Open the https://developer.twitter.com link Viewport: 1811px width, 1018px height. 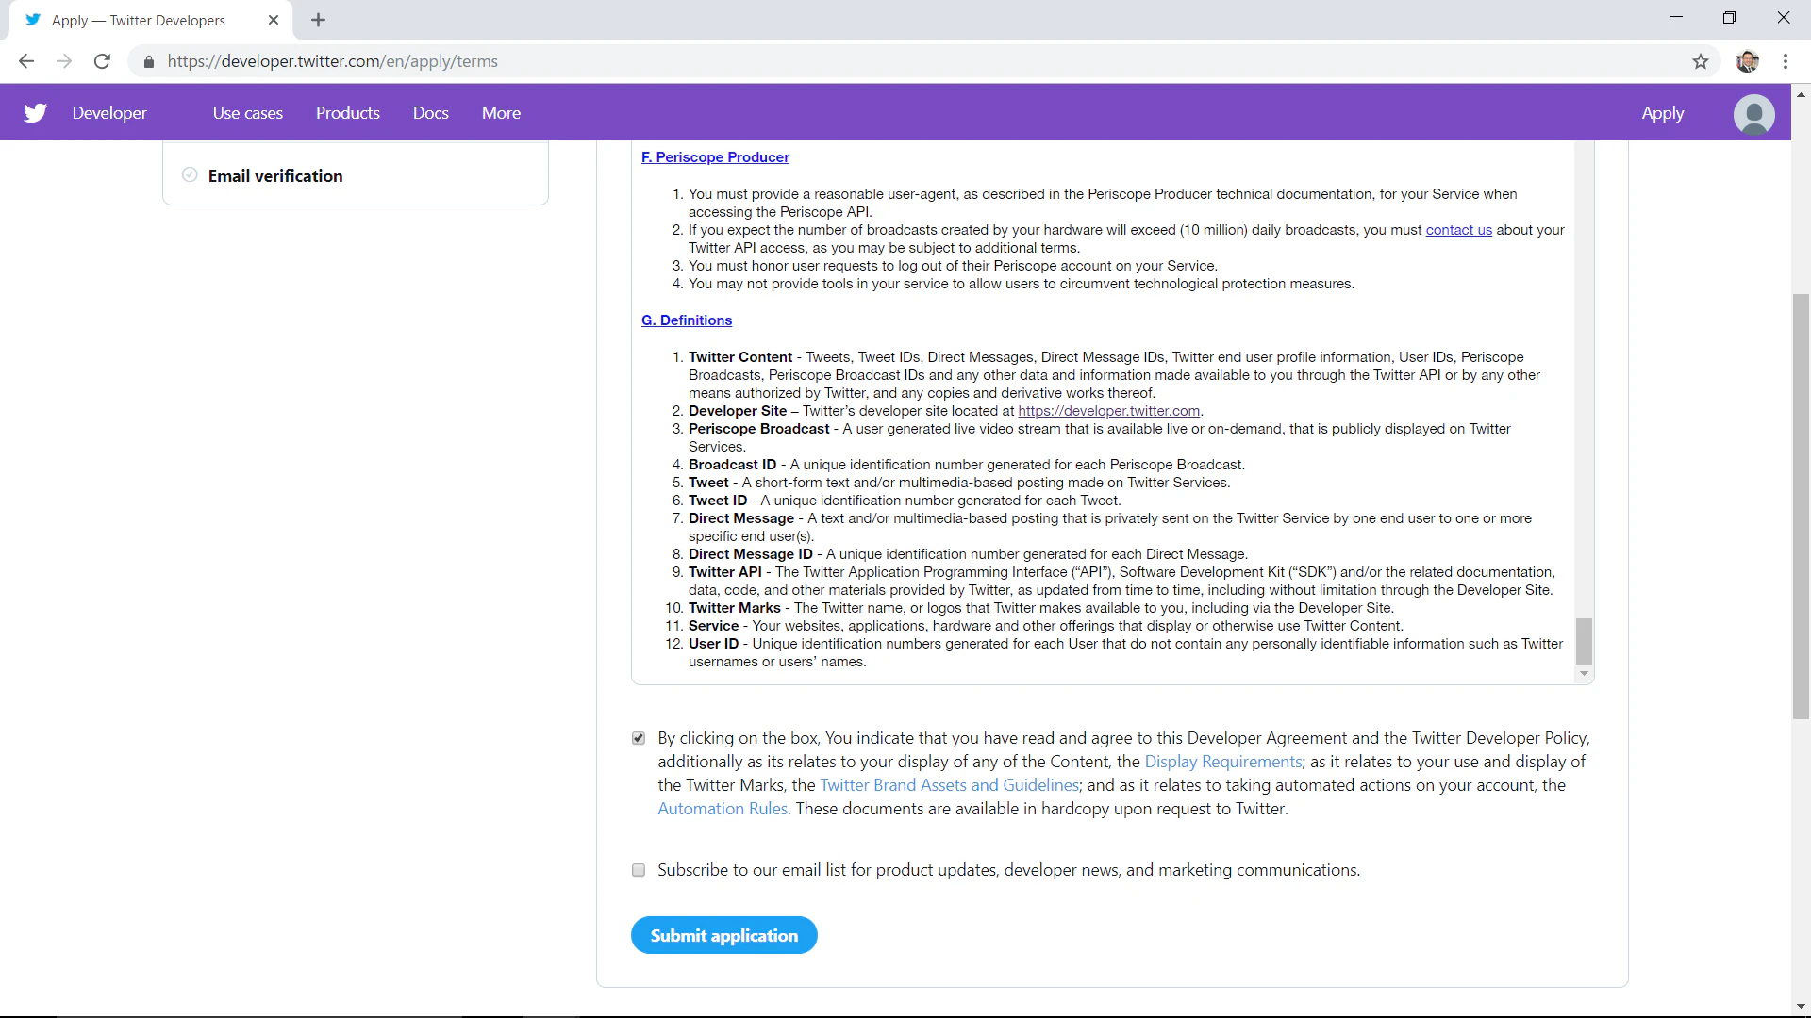(x=1108, y=411)
